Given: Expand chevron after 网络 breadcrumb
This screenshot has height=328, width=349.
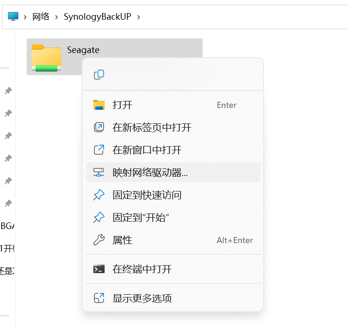Looking at the screenshot, I should point(57,17).
